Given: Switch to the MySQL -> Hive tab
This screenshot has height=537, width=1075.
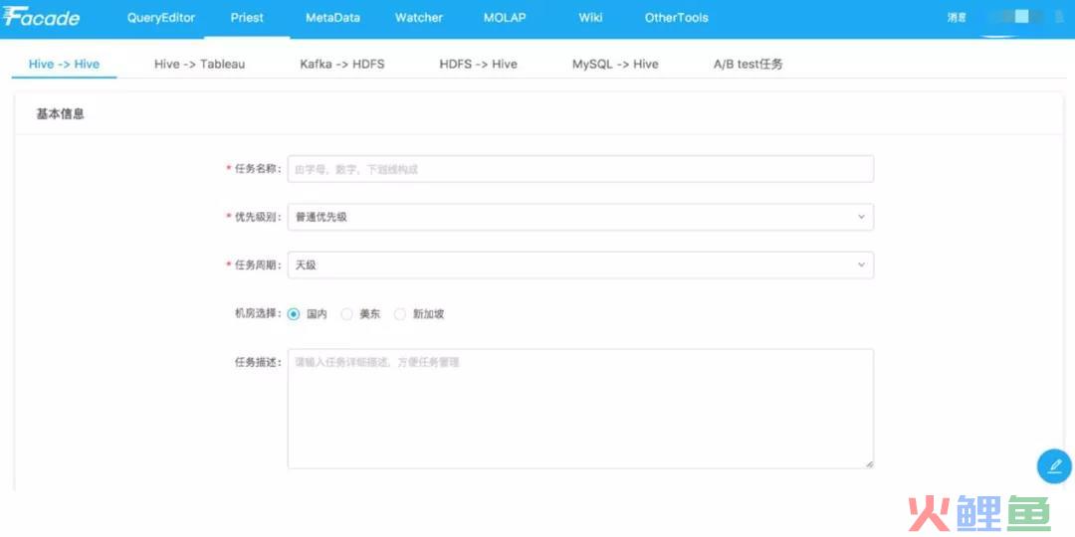Looking at the screenshot, I should (615, 64).
